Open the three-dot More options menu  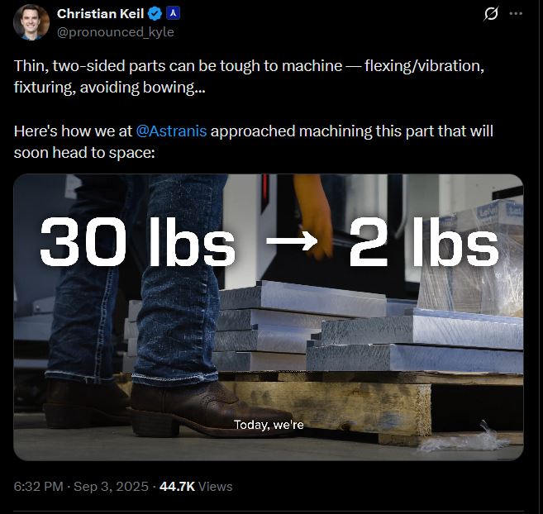(517, 14)
